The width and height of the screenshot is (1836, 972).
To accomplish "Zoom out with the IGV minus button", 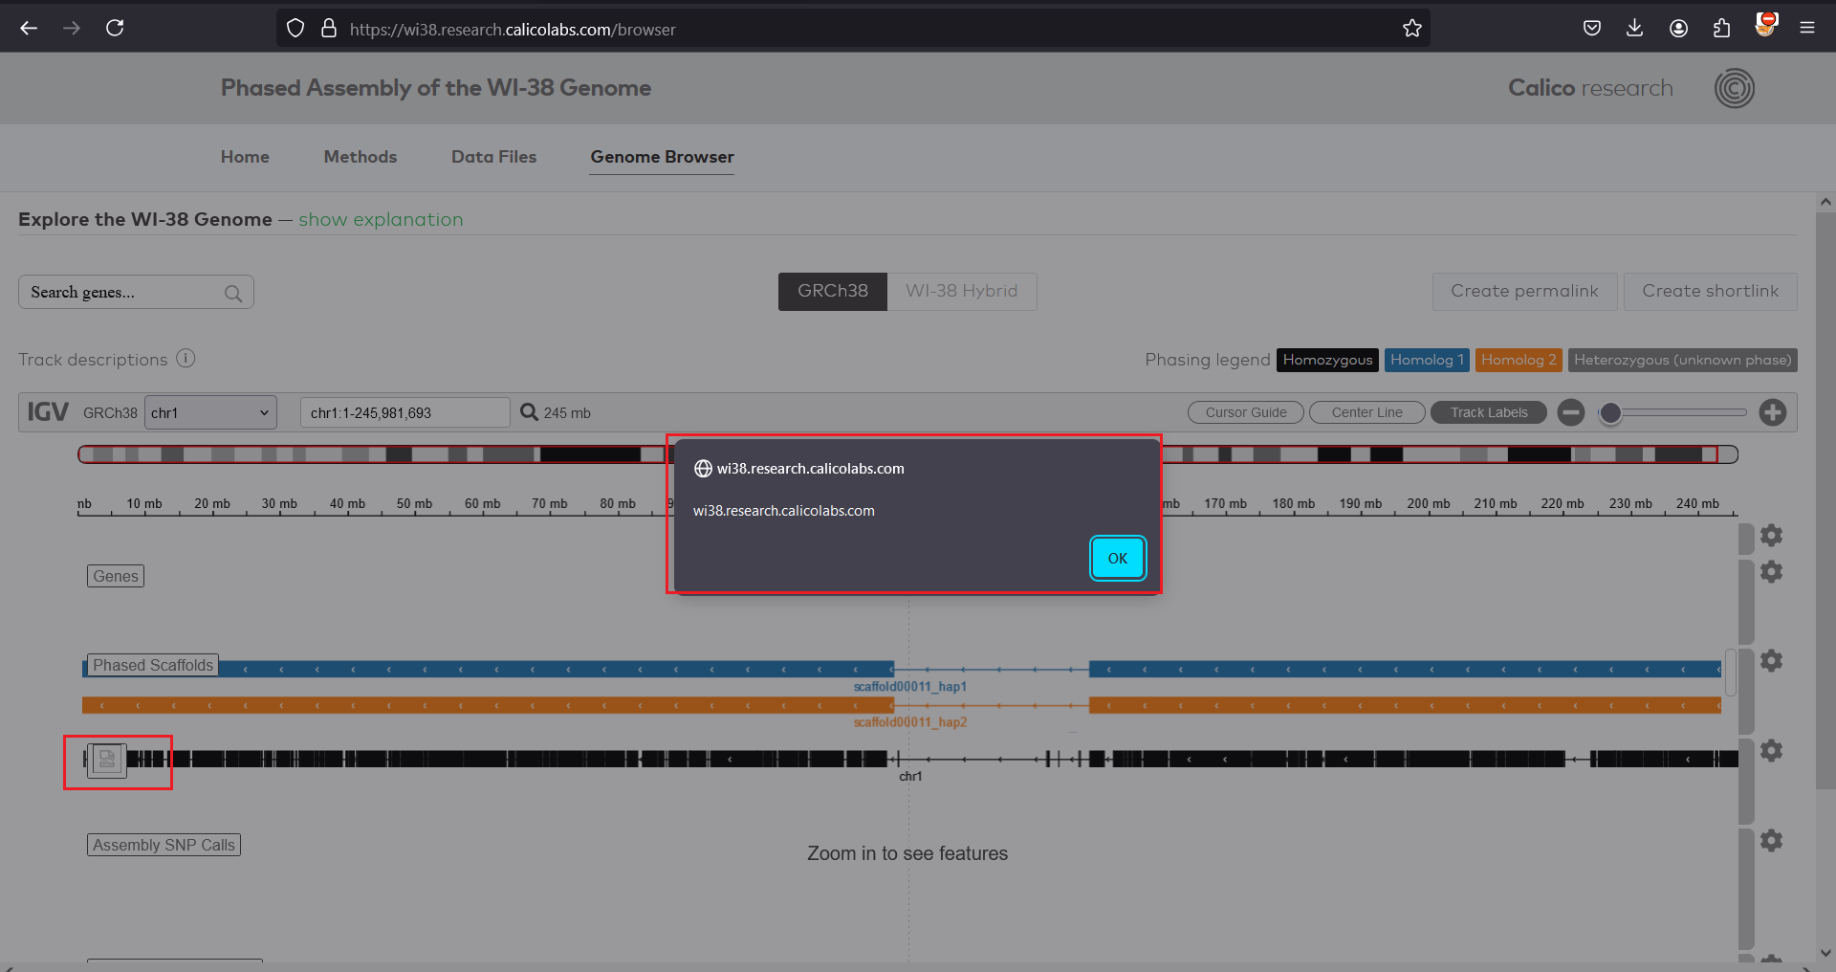I will 1571,412.
